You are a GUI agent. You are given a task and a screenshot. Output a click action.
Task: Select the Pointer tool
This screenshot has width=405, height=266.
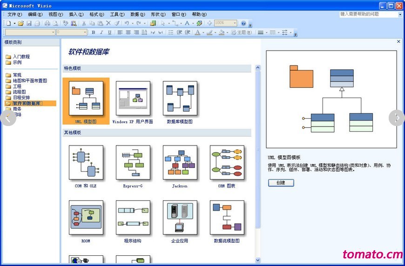pos(163,23)
